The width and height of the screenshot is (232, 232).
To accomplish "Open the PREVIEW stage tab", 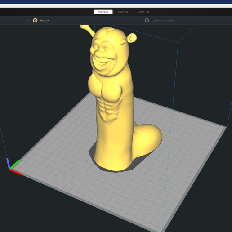I will [x=123, y=12].
